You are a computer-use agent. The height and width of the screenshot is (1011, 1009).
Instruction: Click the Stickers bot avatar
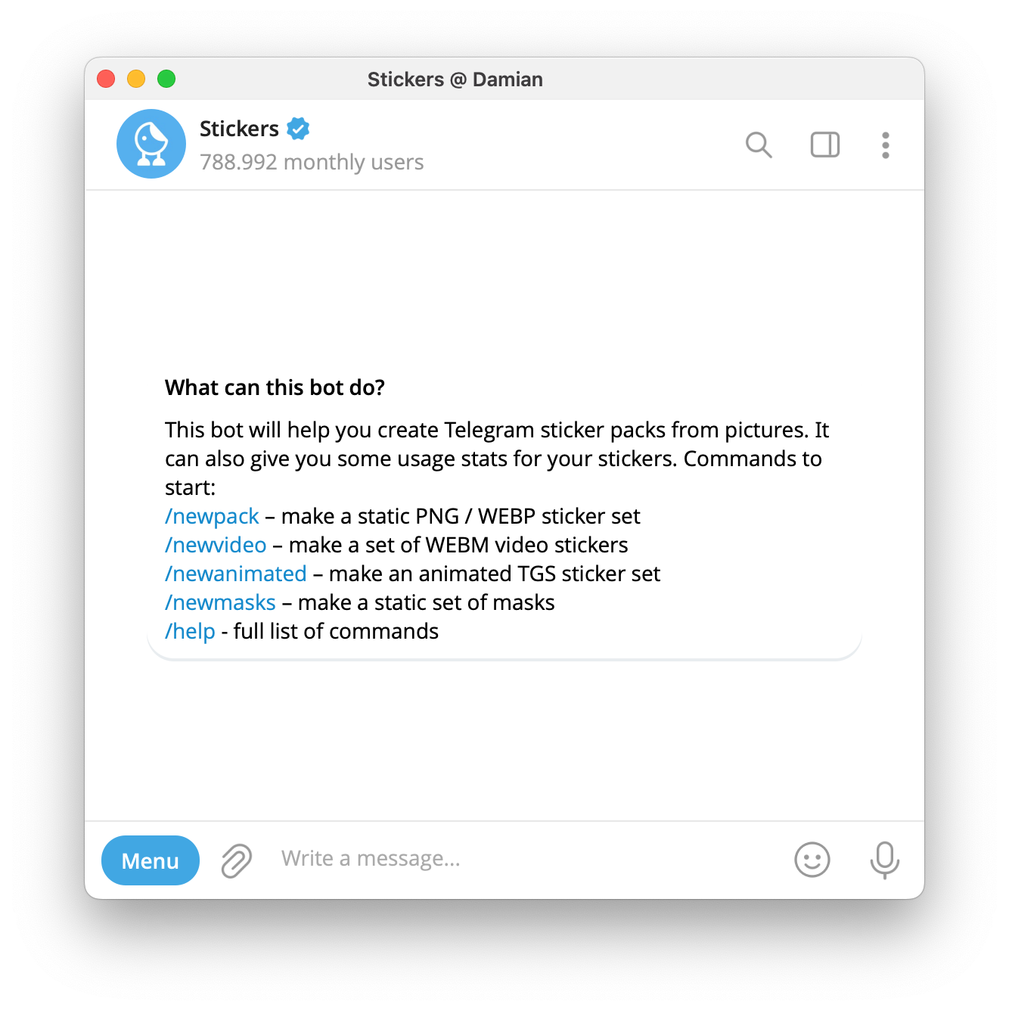[x=151, y=144]
